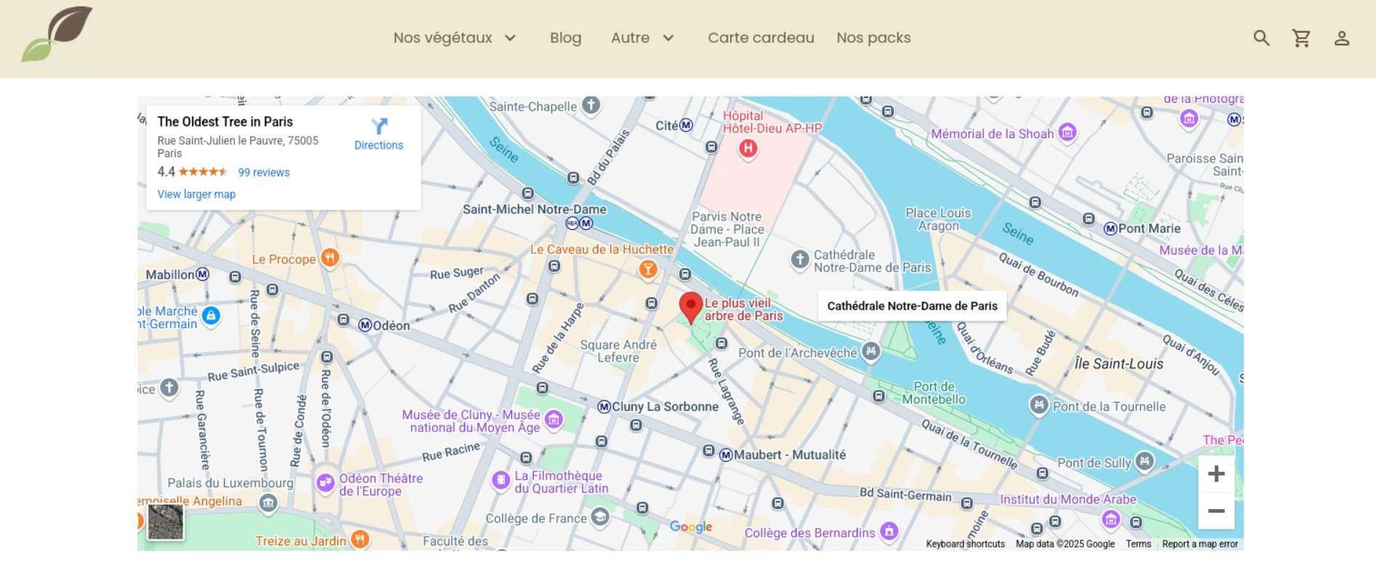Click the Le Procope restaurant marker
Image resolution: width=1376 pixels, height=584 pixels.
click(x=329, y=258)
